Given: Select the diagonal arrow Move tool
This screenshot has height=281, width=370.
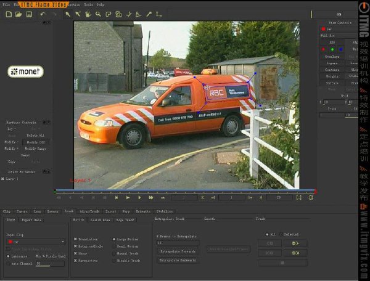Looking at the screenshot, I should [x=149, y=14].
